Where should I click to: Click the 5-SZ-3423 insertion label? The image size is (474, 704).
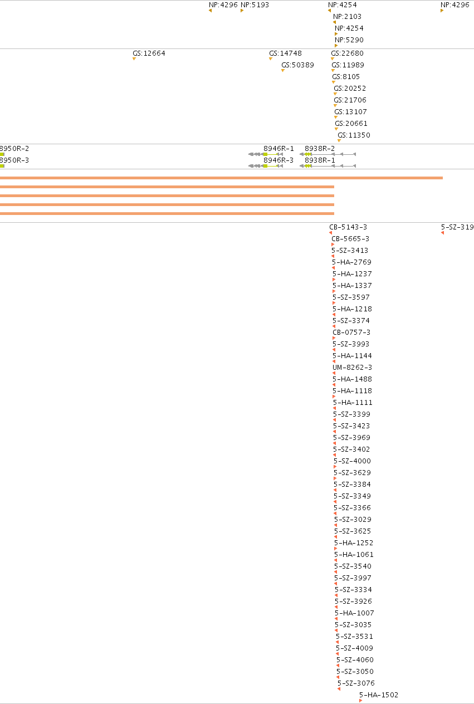(351, 426)
